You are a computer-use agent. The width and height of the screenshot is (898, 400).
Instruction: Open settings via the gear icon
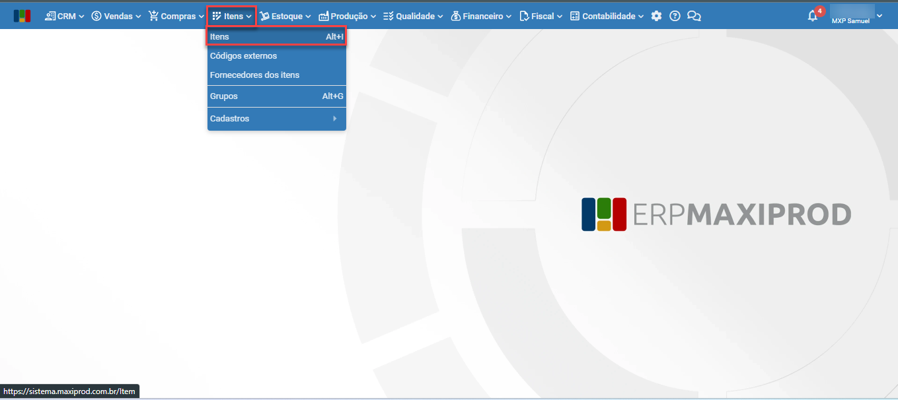(656, 16)
